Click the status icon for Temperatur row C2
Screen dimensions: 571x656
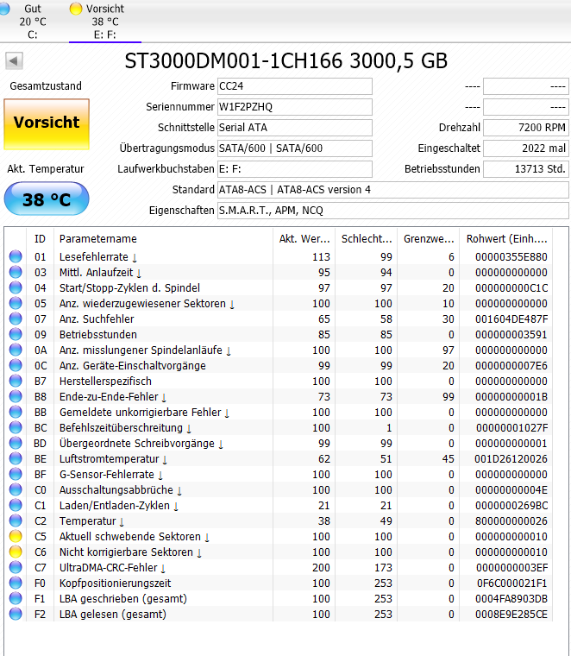click(x=16, y=520)
